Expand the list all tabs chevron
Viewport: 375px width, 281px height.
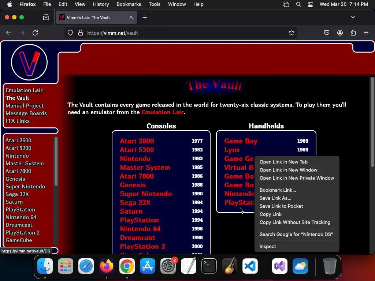pos(353,17)
